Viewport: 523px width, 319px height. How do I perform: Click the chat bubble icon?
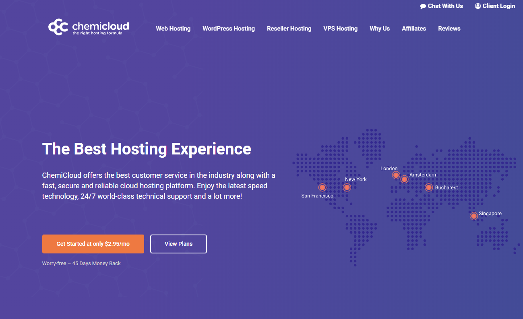click(x=423, y=6)
